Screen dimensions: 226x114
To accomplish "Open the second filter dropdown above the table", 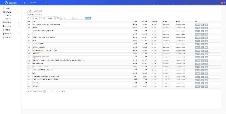I will click(x=51, y=18).
